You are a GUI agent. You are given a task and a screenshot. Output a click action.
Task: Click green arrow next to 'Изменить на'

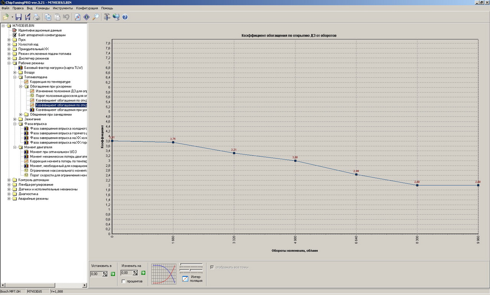click(x=143, y=273)
